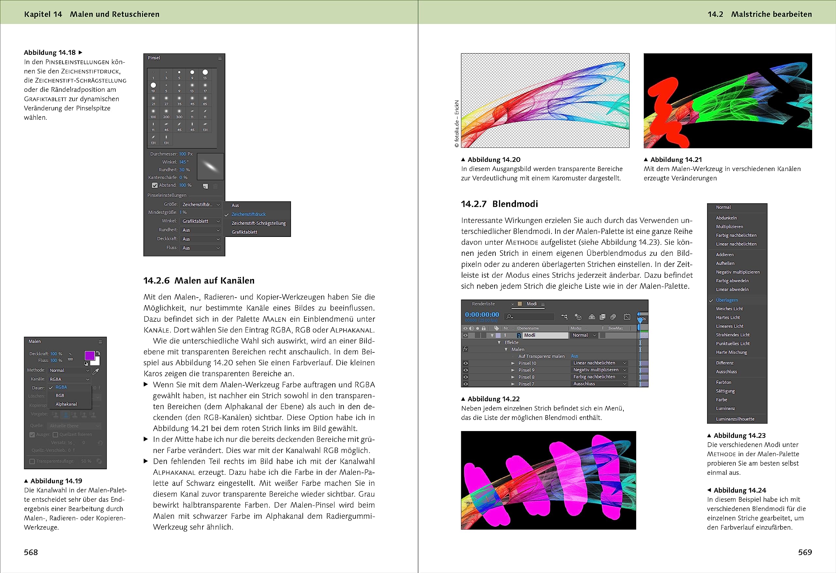Viewport: 836px width, 573px height.
Task: Open the Fluss dropdown set to Aus
Action: [201, 248]
